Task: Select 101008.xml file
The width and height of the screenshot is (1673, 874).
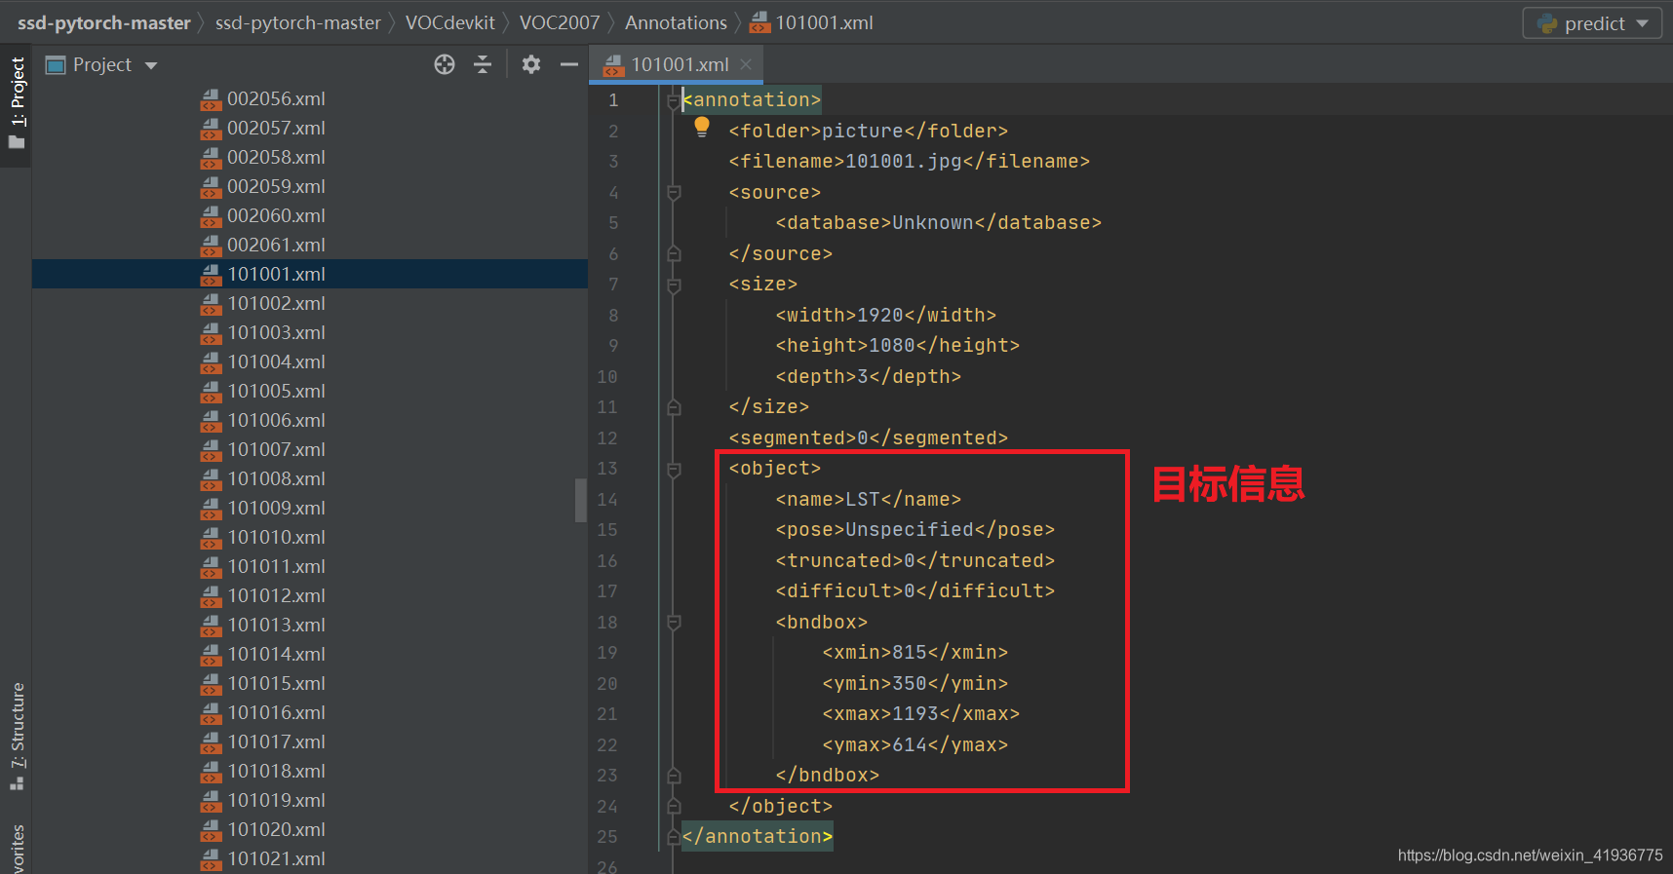Action: 276,478
